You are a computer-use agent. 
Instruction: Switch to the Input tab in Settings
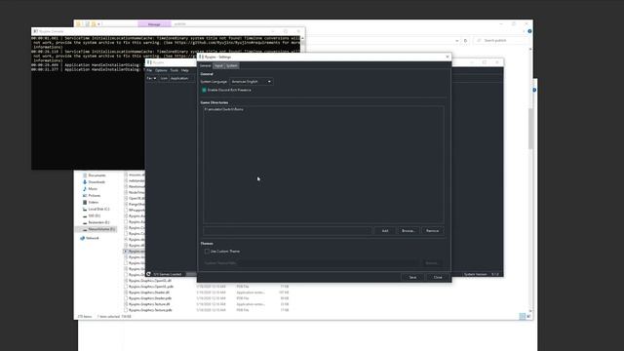pyautogui.click(x=218, y=65)
